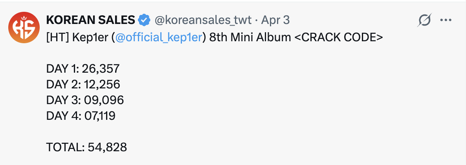The width and height of the screenshot is (466, 165).
Task: Follow the @official_kep1er mention link
Action: 159,37
